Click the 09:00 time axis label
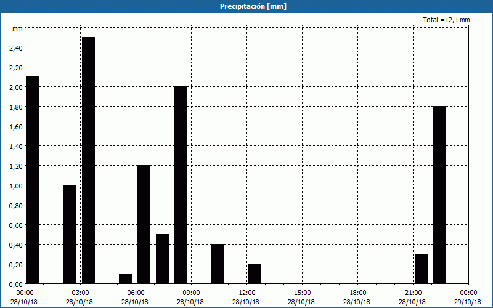493x308 pixels. tap(191, 293)
